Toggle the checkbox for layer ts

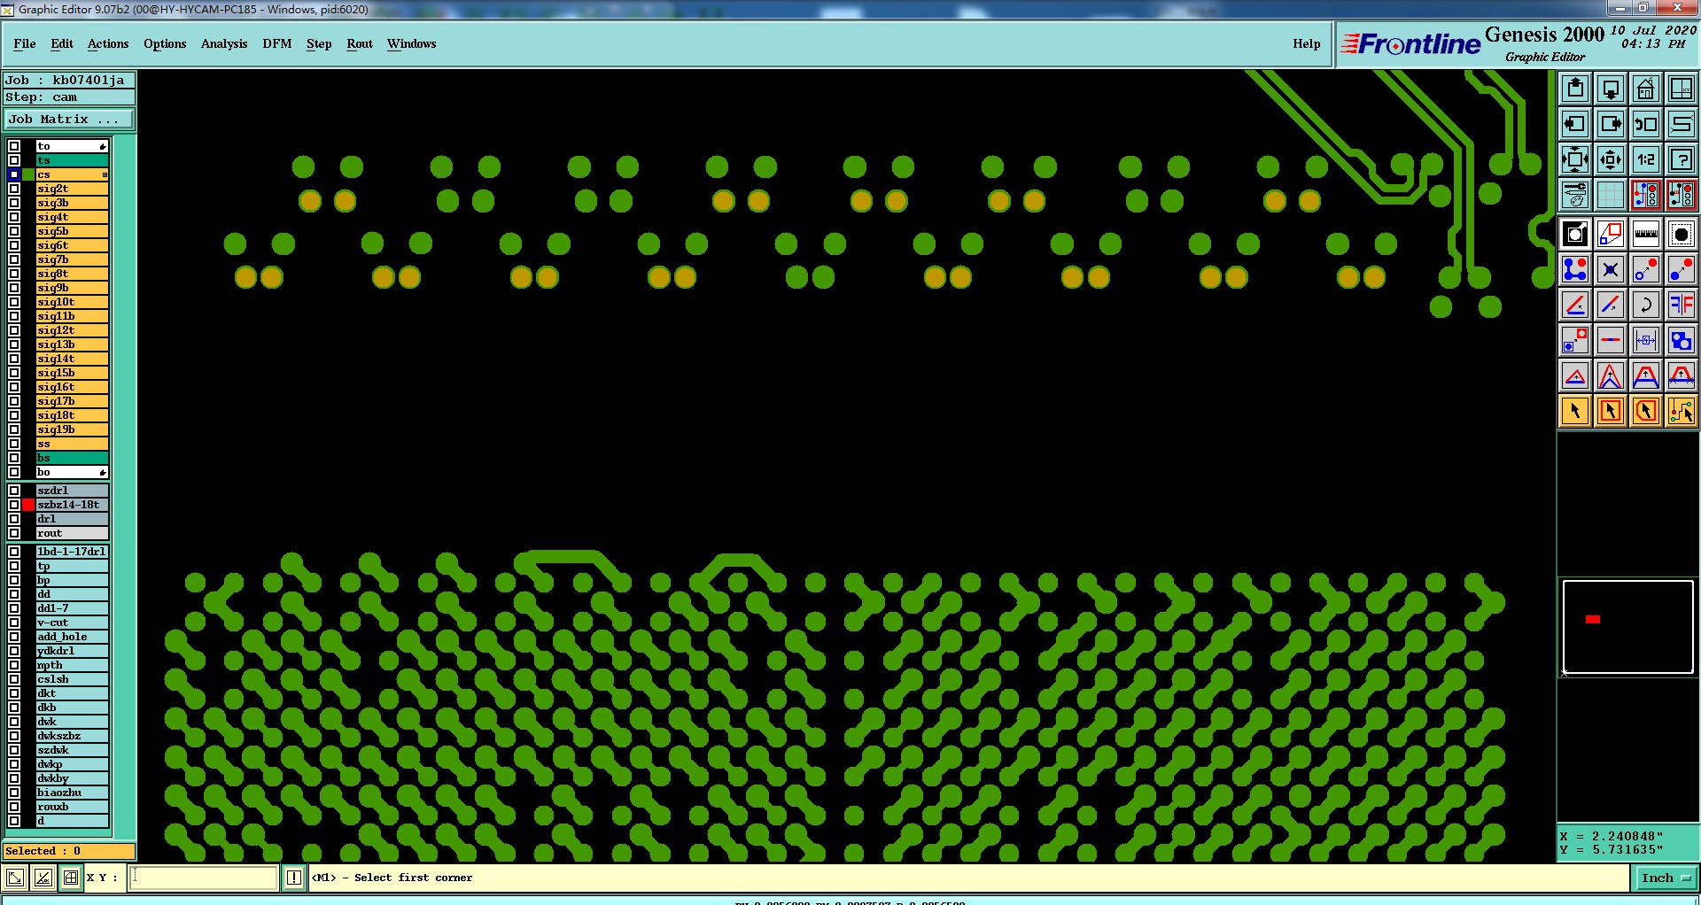point(14,160)
